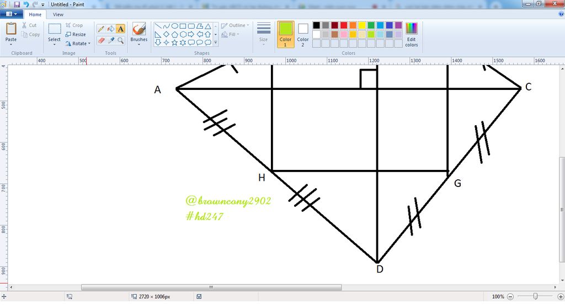Choose the Rounded rectangle shape
The width and height of the screenshot is (565, 305).
[x=191, y=26]
